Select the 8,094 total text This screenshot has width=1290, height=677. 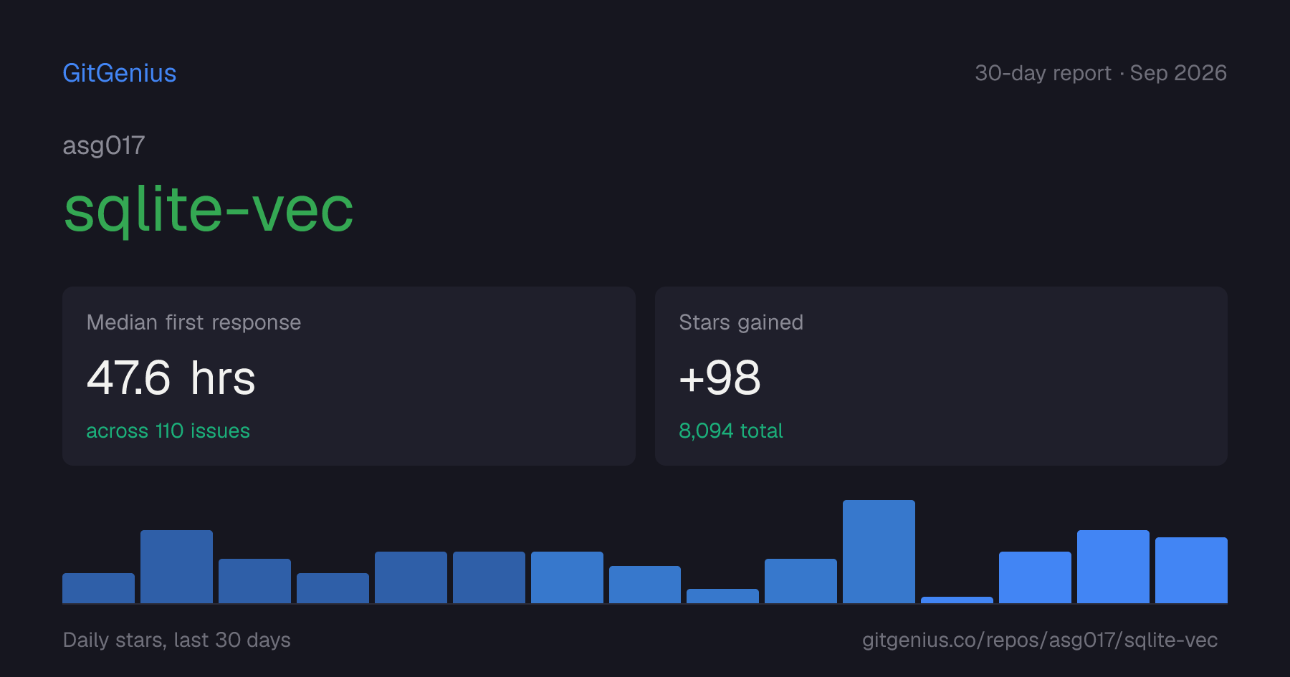point(730,431)
